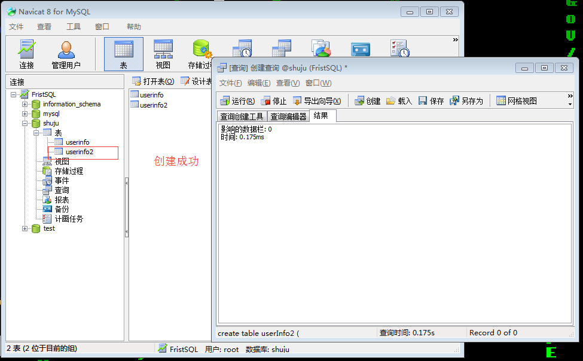Launch the 导出向导(X) export wizard icon

(x=317, y=100)
